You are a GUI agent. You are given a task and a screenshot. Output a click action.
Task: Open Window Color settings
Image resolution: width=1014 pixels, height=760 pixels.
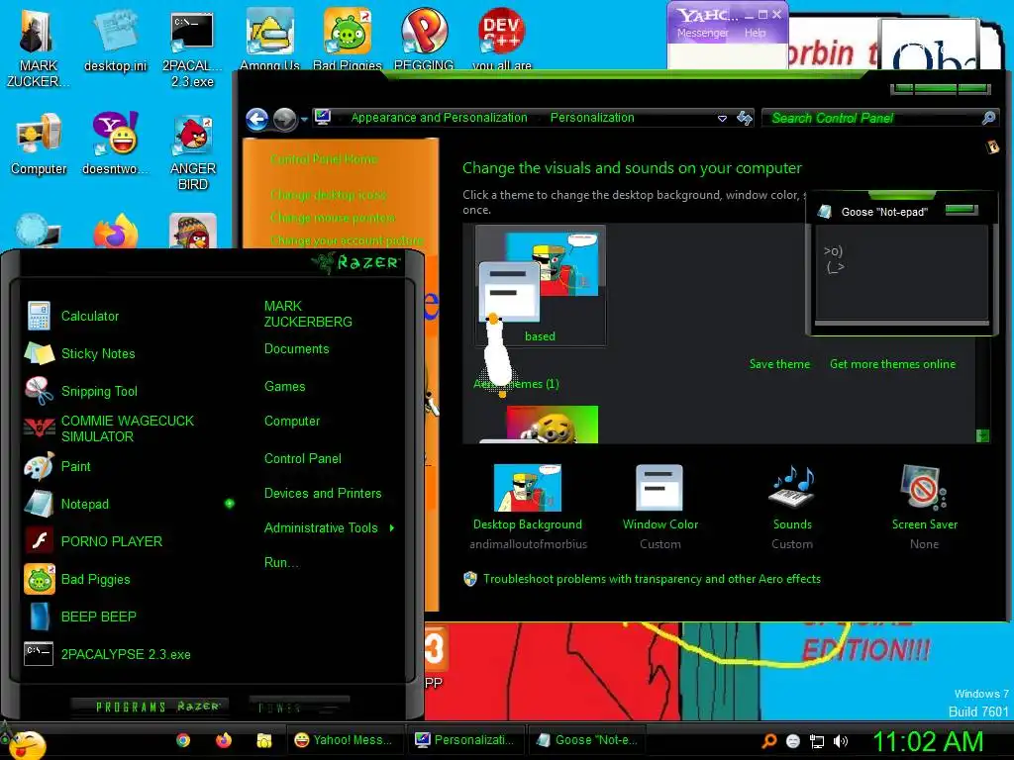pos(659,506)
